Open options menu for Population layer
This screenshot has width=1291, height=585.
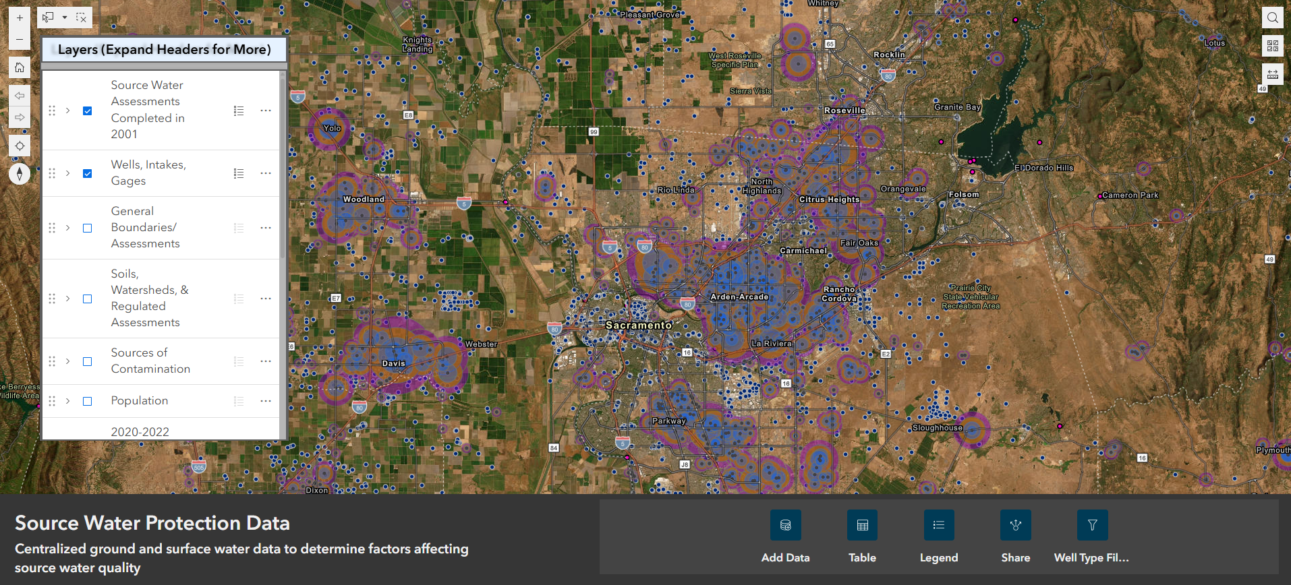(266, 401)
